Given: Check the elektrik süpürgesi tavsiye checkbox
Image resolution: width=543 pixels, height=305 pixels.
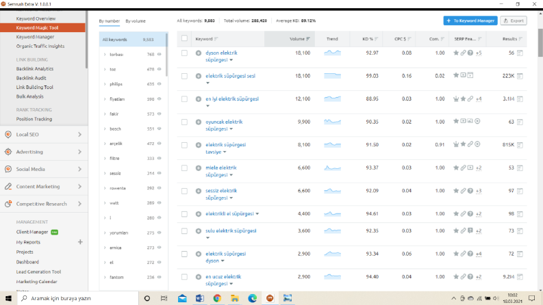Looking at the screenshot, I should (185, 145).
